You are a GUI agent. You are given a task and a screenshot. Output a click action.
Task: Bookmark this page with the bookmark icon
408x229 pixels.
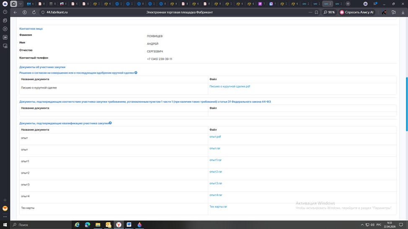pyautogui.click(x=316, y=12)
